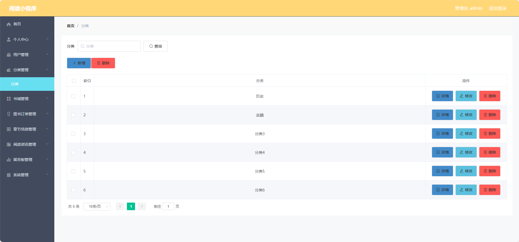Click the pencil edit icon for row 金融
Screen dimensions: 519x242
(462, 115)
